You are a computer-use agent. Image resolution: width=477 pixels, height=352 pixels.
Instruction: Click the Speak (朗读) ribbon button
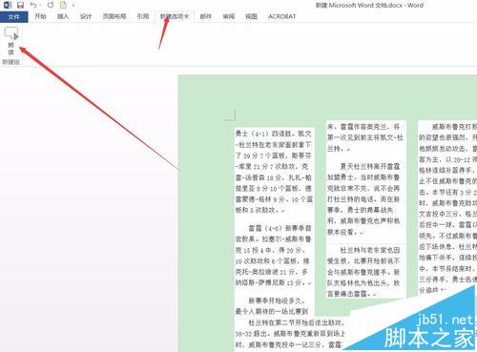11,41
